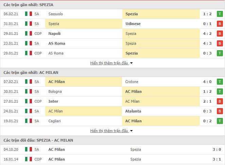Open 'Hiển thị thêm trận đấu' link under AC Milan
Image resolution: width=225 pixels, height=165 pixels.
click(109, 131)
